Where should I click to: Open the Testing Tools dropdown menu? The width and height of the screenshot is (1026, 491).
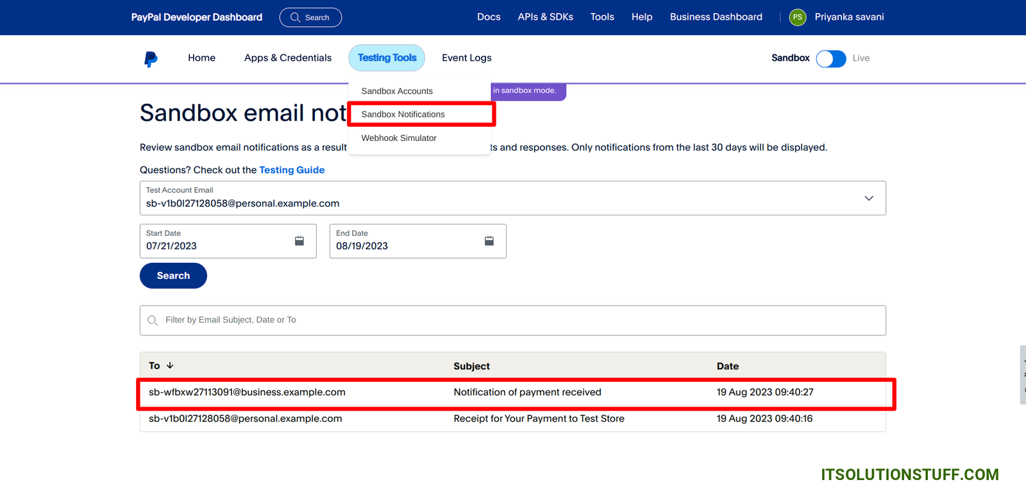(x=387, y=58)
